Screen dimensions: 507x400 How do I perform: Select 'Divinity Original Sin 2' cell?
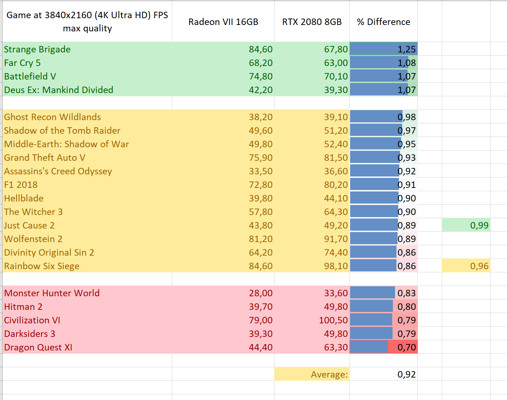pyautogui.click(x=87, y=252)
